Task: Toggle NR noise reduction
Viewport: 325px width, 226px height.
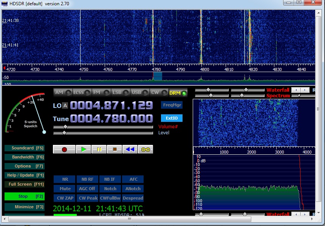Action: click(65, 179)
